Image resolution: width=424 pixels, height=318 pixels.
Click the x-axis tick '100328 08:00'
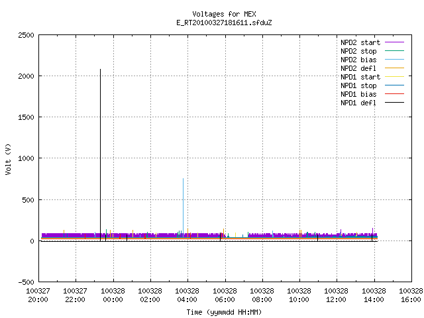point(262,295)
